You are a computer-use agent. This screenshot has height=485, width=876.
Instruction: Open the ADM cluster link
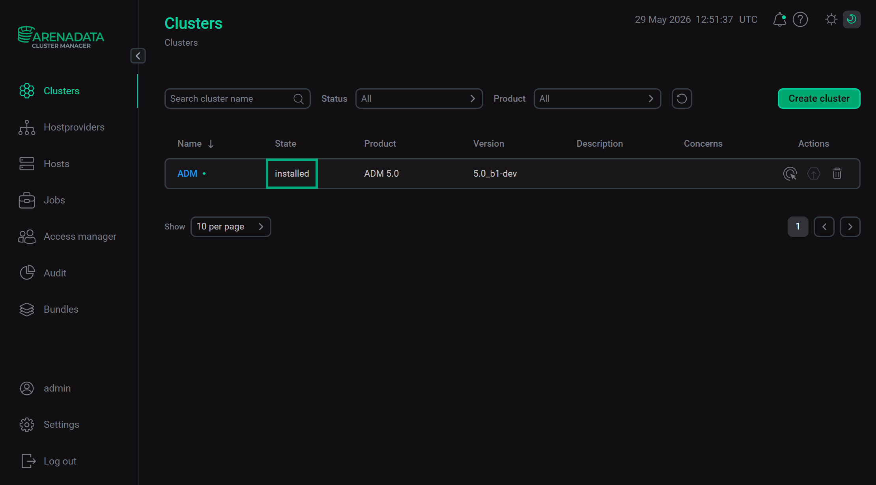187,173
